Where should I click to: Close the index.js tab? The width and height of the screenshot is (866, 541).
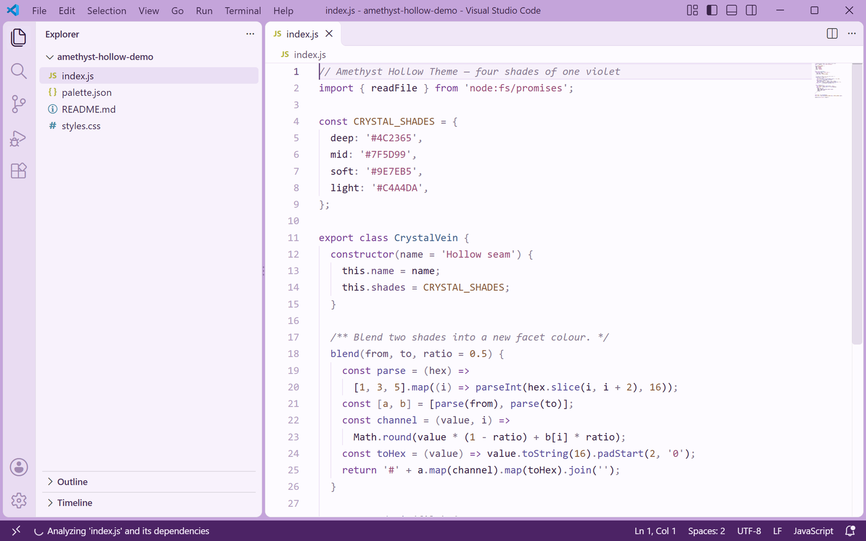tap(329, 34)
